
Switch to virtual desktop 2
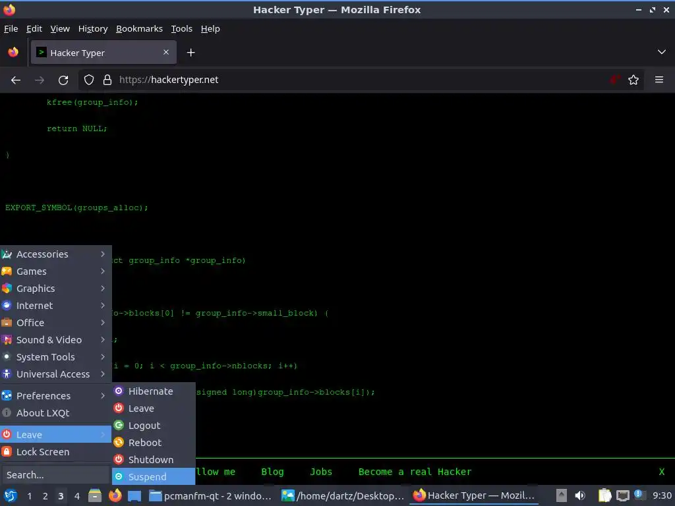[x=45, y=496]
